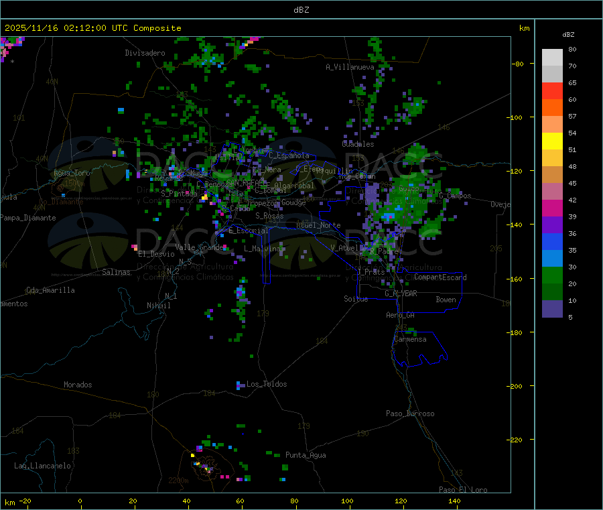
Task: Select the L_Malvinas map label
Action: 264,249
